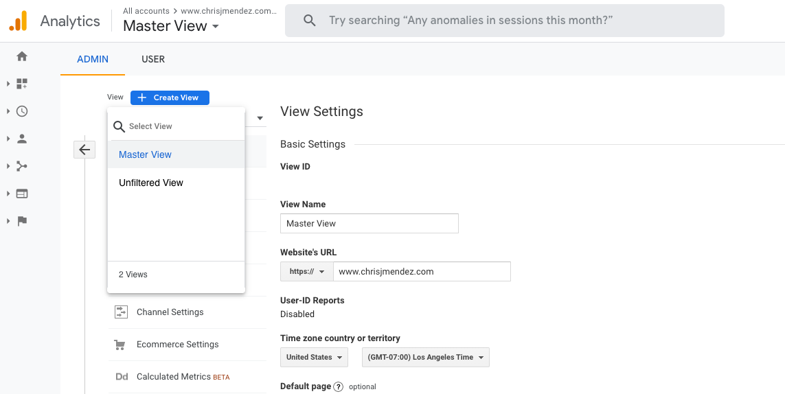Click the '2 Views' count text
The image size is (785, 394).
click(x=133, y=275)
